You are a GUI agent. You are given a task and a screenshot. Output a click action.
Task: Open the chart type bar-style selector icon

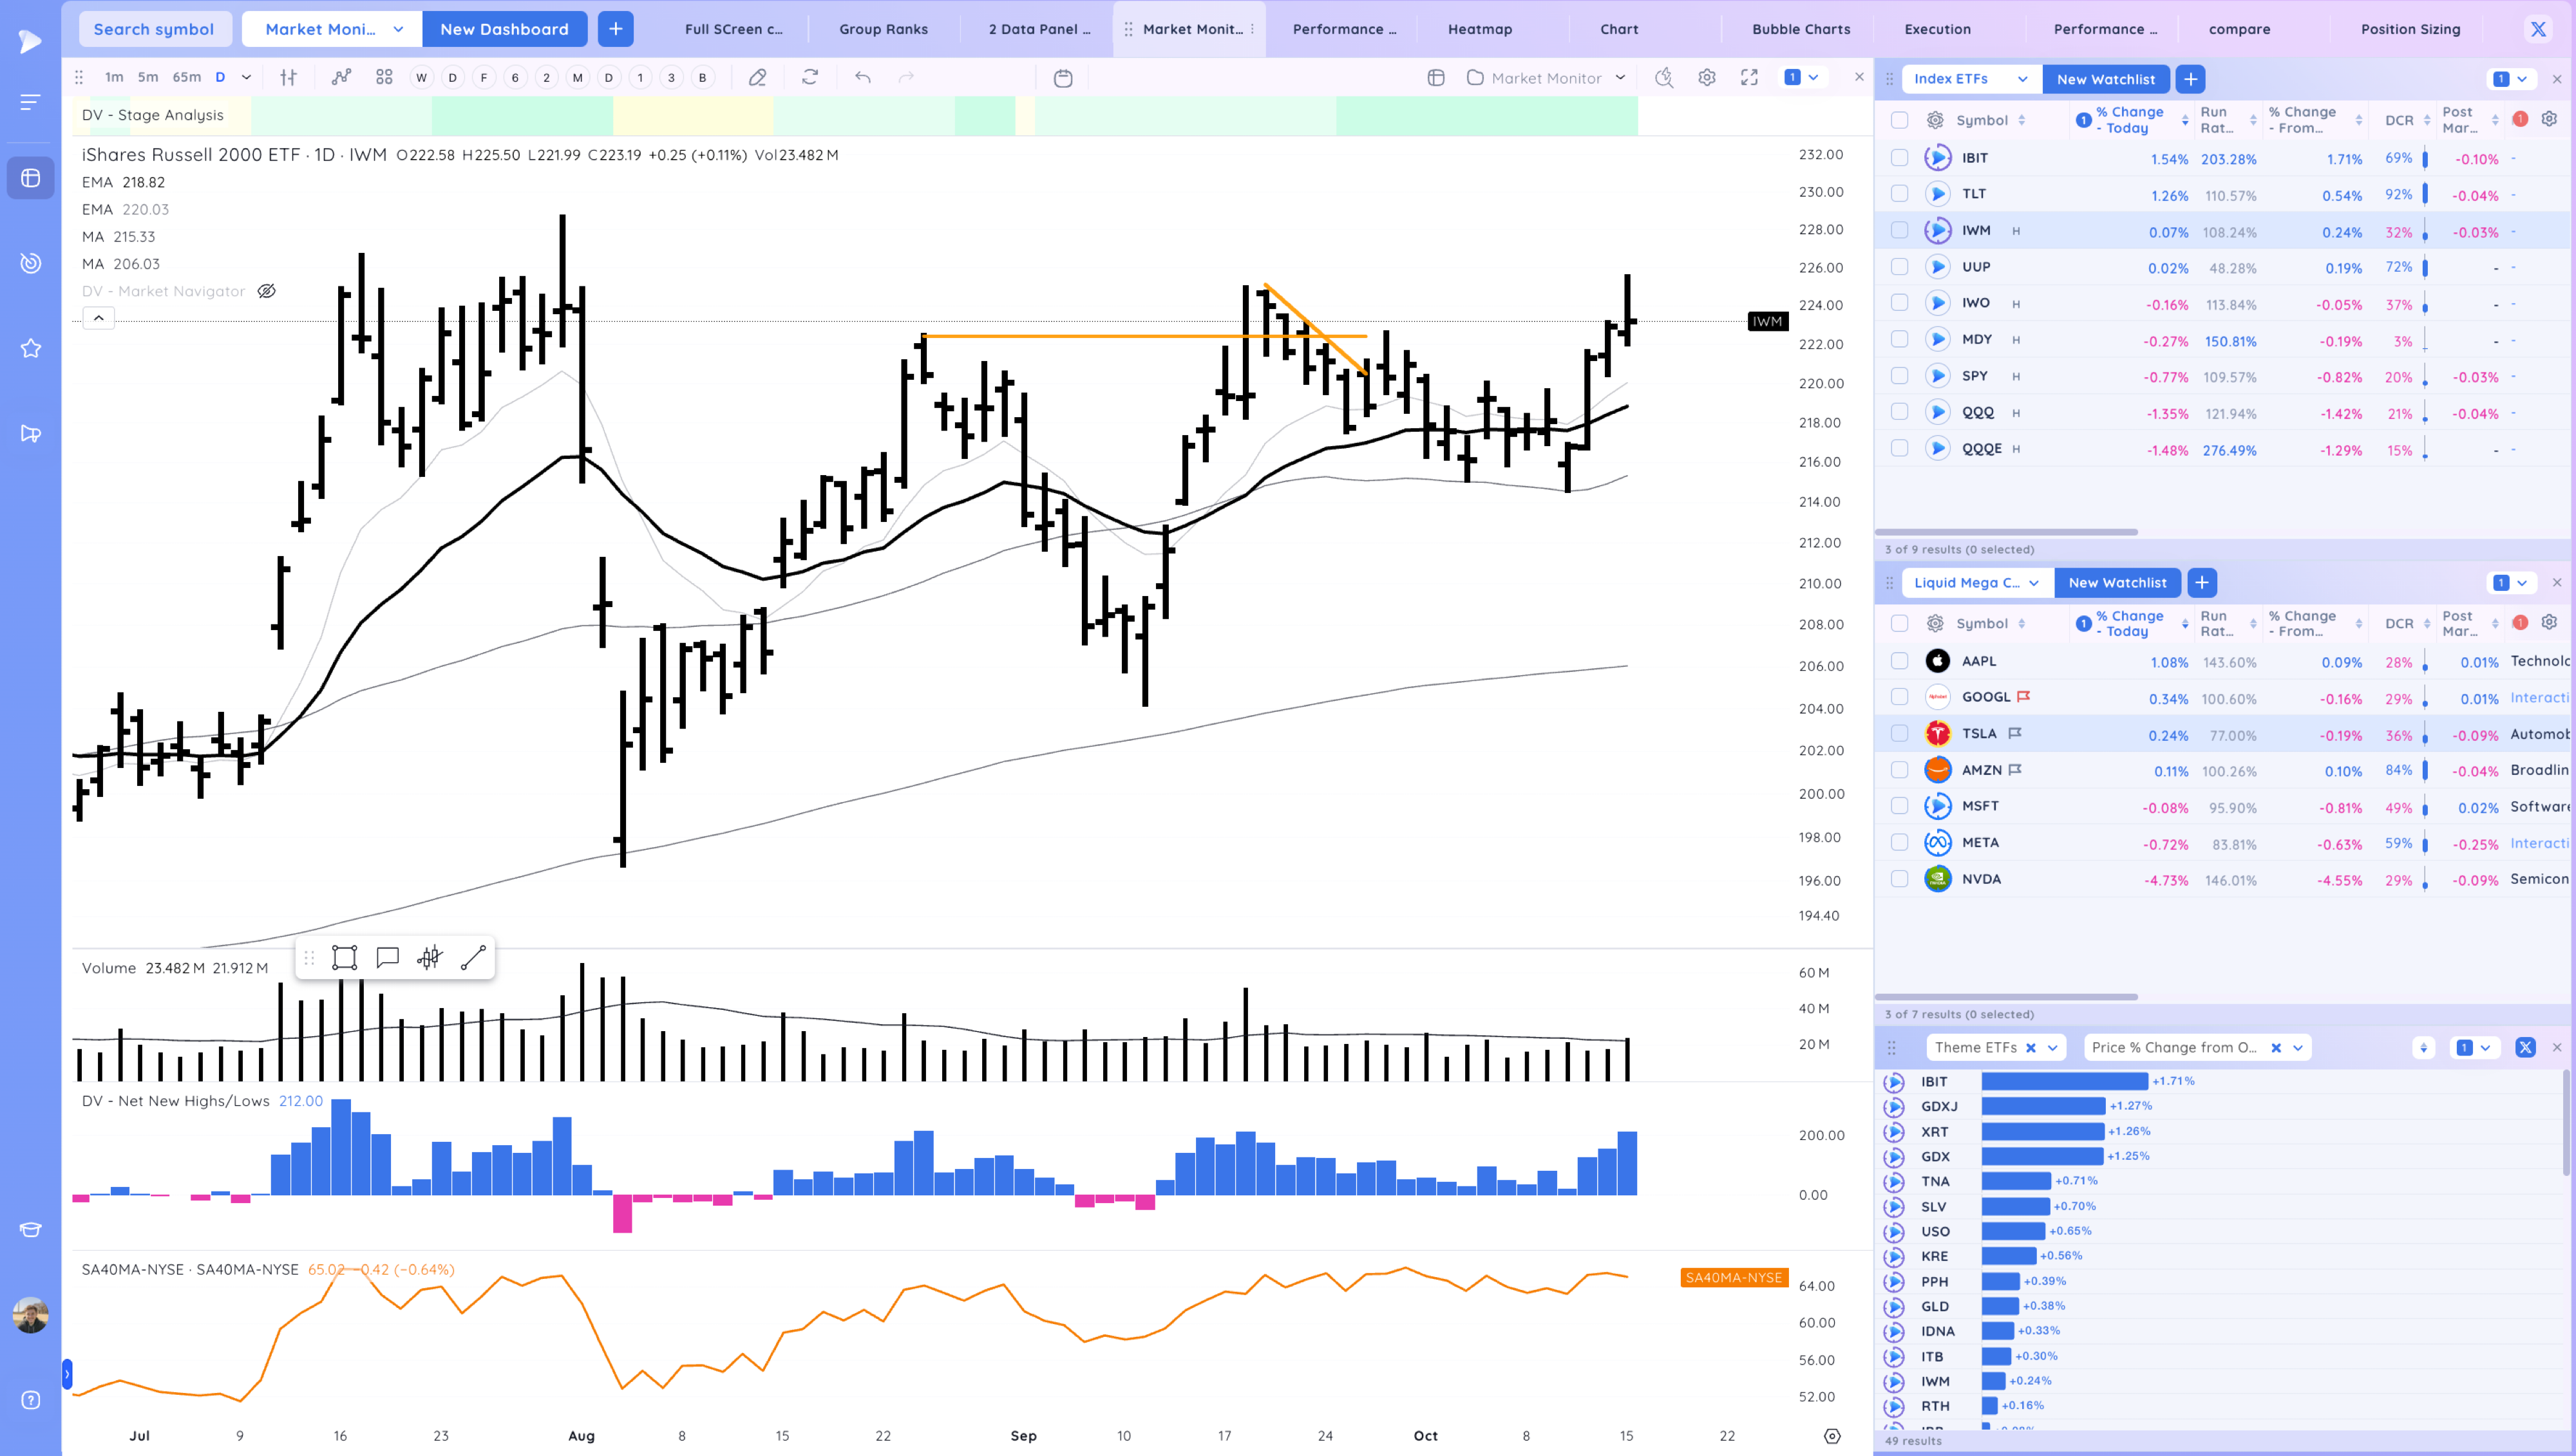(x=288, y=77)
